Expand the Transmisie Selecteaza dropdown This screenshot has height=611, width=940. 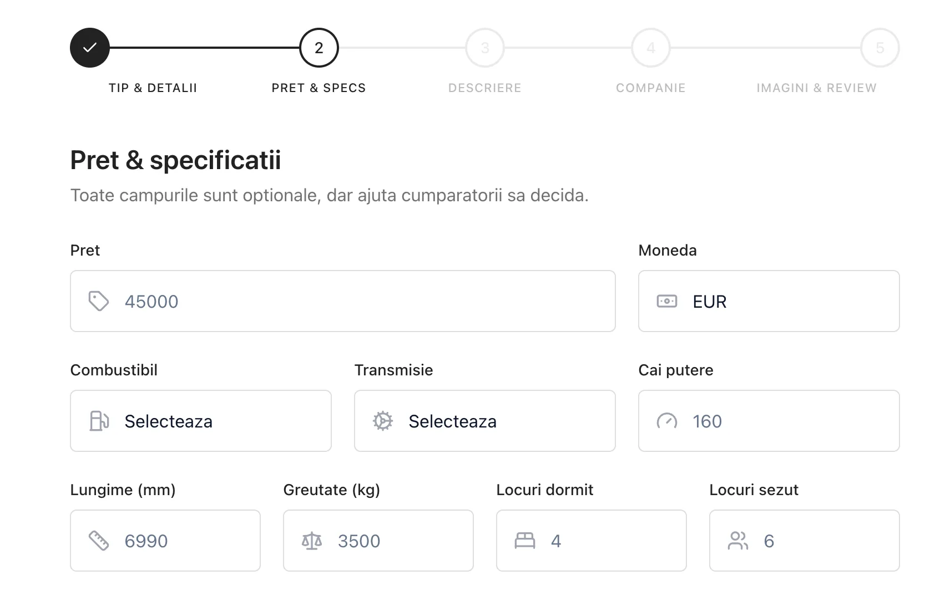(485, 421)
